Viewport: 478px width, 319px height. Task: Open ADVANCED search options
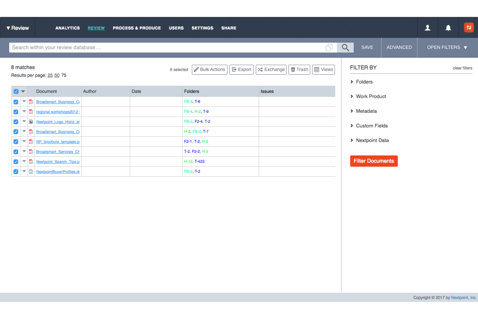[399, 48]
